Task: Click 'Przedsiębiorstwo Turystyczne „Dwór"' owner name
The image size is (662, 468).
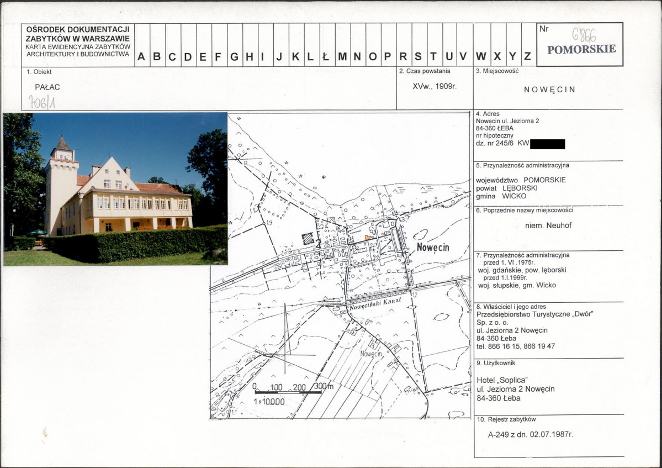Action: tap(534, 314)
